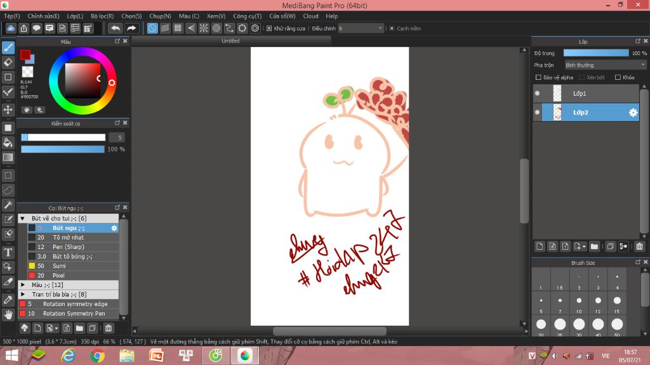This screenshot has height=365, width=650.
Task: Select the Bucket fill tool
Action: click(x=8, y=143)
